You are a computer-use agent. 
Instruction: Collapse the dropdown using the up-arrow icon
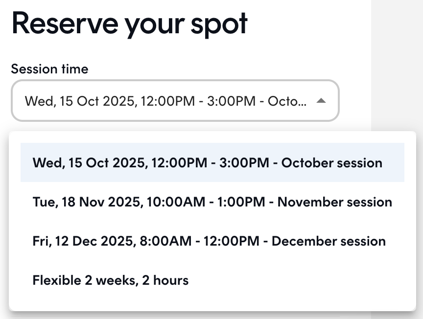tap(321, 101)
